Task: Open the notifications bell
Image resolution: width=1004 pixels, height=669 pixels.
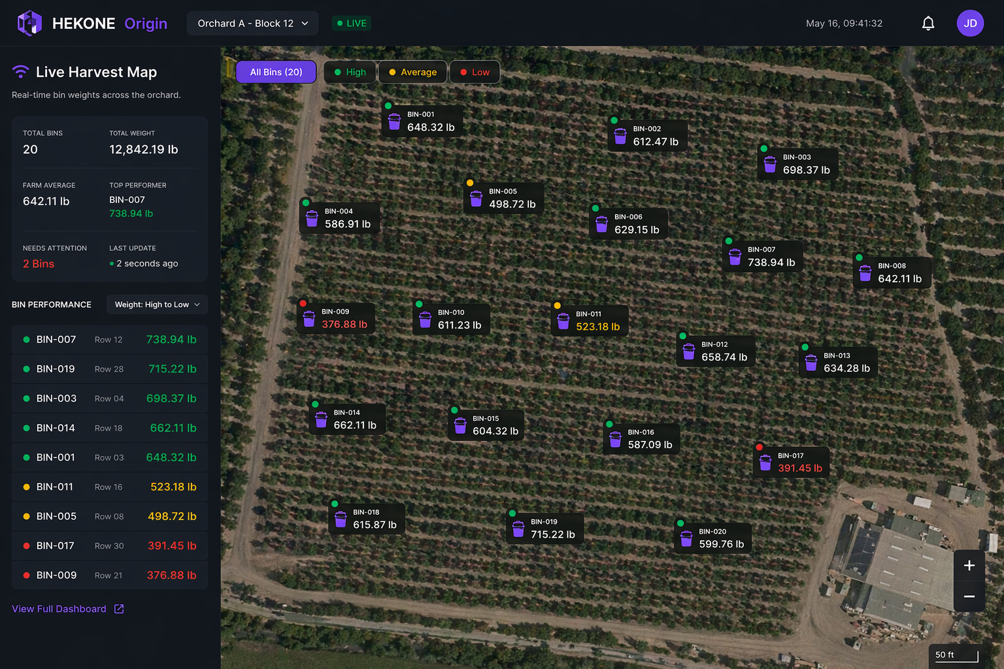Action: tap(928, 24)
